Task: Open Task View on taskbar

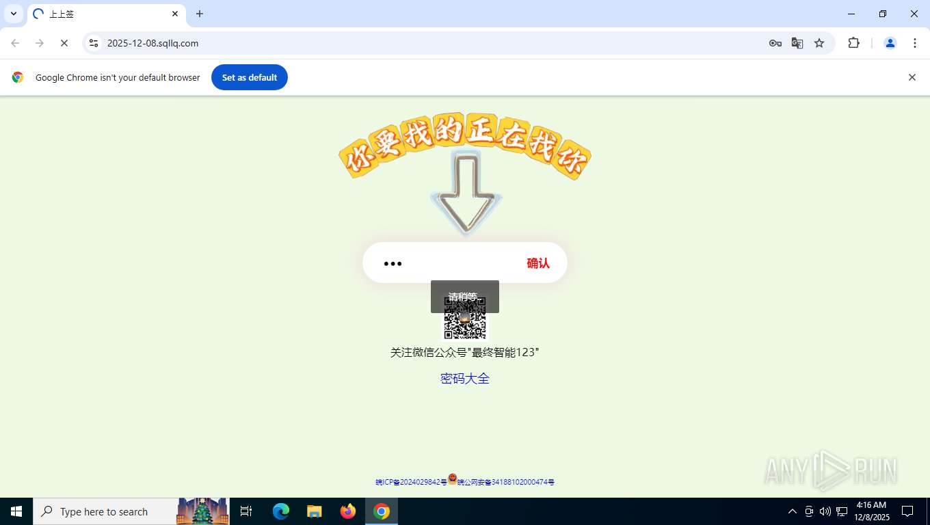Action: pos(246,511)
